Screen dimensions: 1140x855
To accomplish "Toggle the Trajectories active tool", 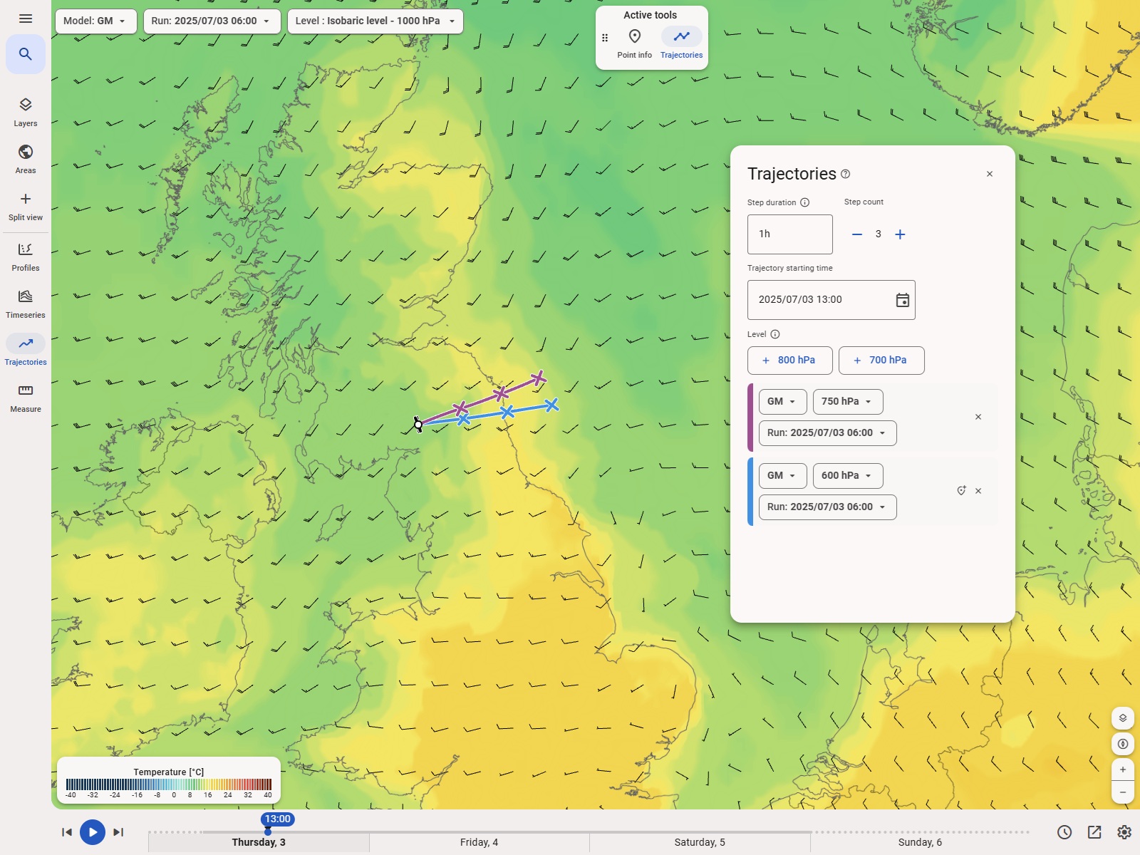I will pos(682,43).
